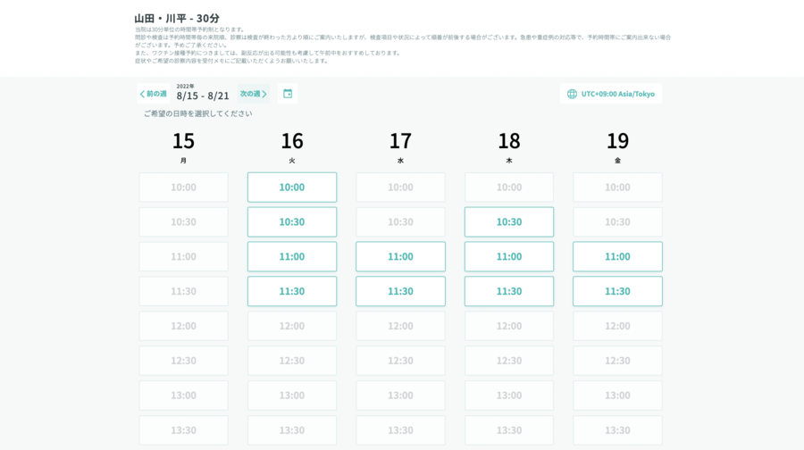
Task: Go to previous week (前の週)
Action: [154, 94]
